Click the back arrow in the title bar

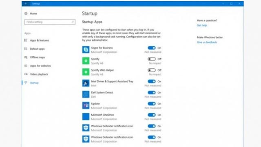26,4
